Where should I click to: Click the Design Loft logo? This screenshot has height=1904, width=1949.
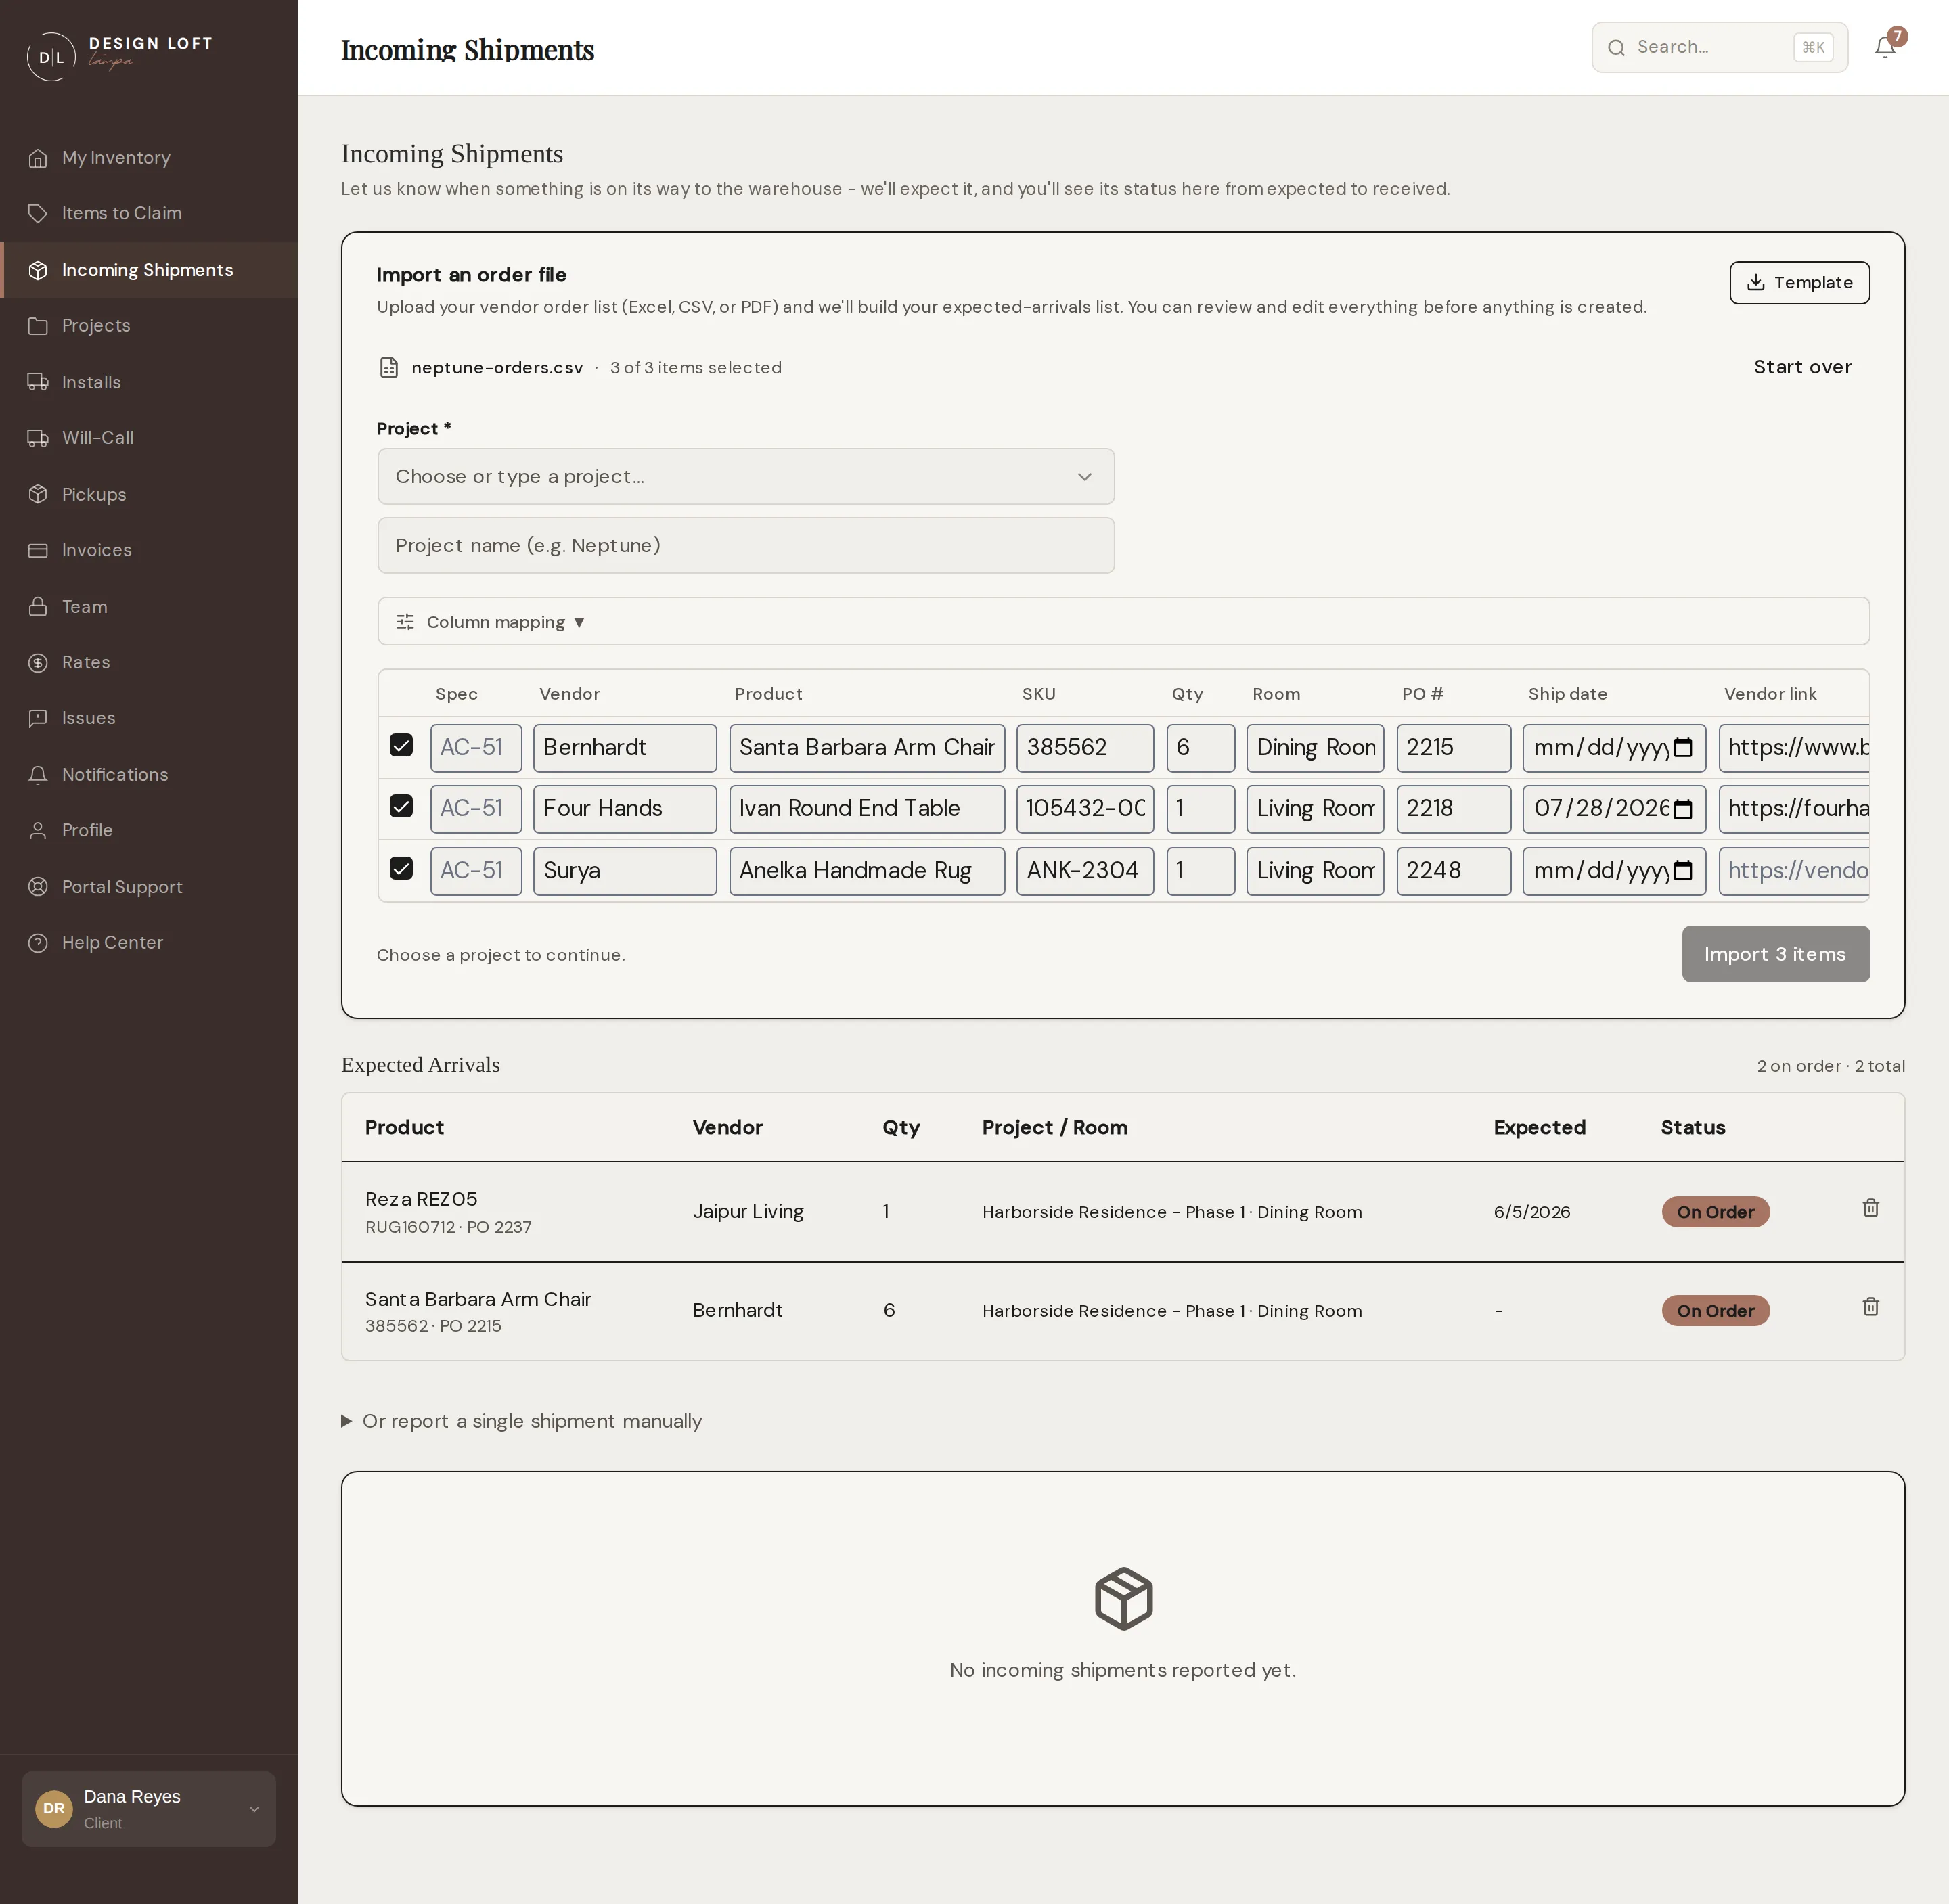[119, 56]
